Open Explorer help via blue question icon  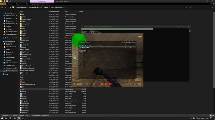(214, 4)
